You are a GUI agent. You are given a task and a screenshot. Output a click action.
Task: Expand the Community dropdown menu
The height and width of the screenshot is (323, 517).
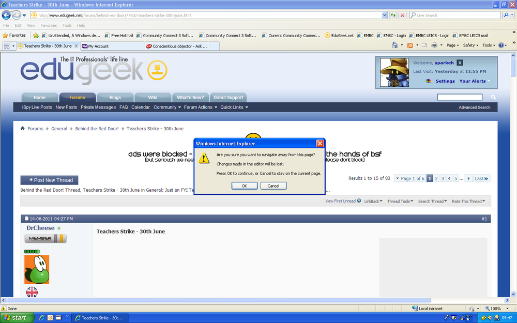pyautogui.click(x=167, y=107)
